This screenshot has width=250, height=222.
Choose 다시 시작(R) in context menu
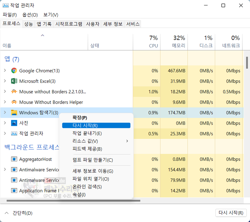coord(96,125)
